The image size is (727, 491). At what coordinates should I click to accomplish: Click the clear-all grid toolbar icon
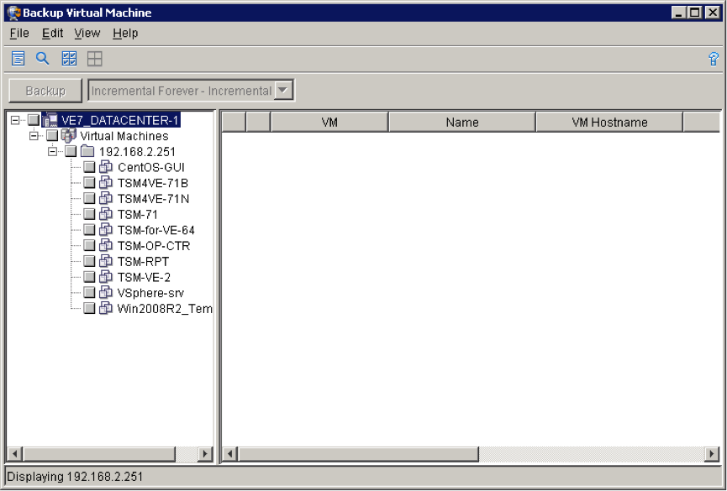(94, 59)
